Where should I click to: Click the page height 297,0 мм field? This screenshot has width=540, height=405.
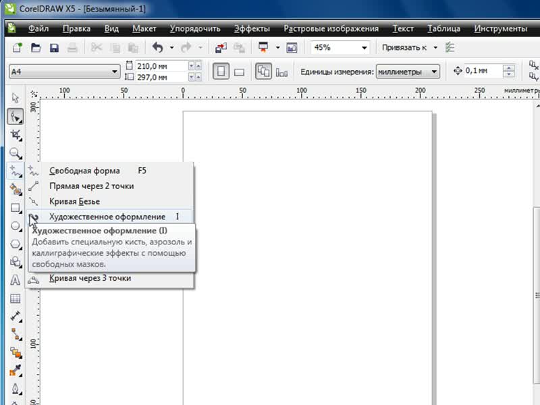(161, 77)
